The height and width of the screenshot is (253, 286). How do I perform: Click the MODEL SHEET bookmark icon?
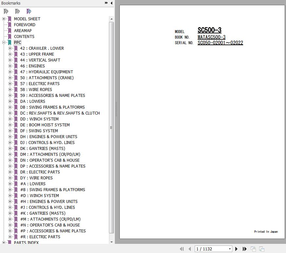pyautogui.click(x=9, y=19)
